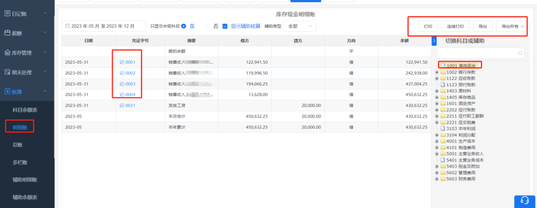The image size is (537, 208).
Task: Select 1123 预付账款 tree item
Action: (460, 84)
